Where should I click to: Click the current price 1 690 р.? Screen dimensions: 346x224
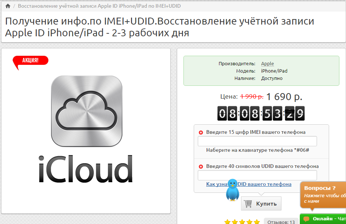coord(284,96)
